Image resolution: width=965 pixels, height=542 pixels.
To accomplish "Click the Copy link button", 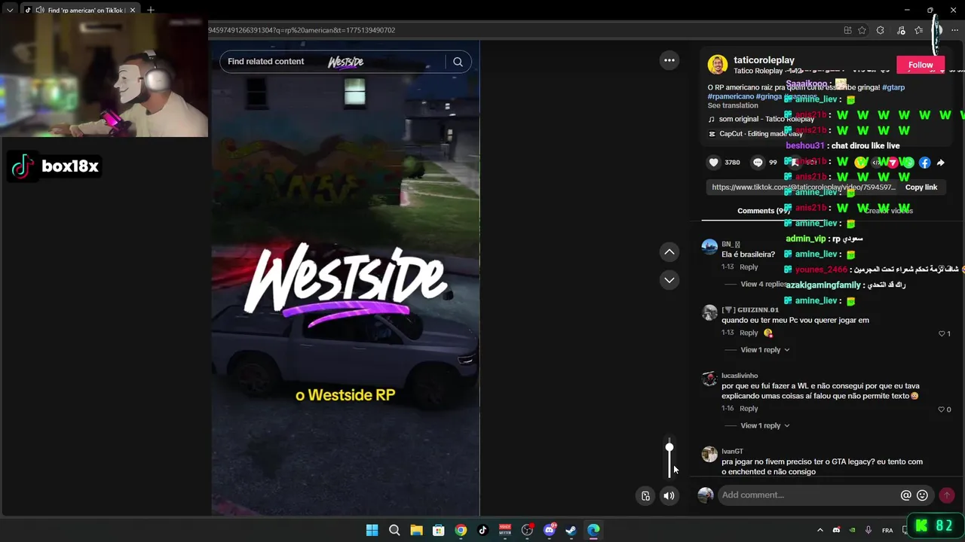I will 921,187.
